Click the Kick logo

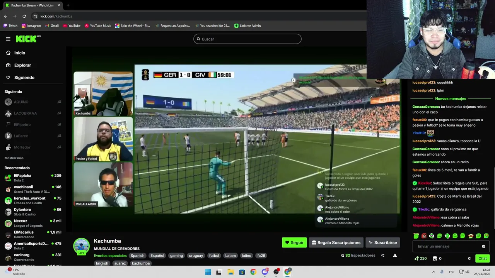[x=28, y=39]
